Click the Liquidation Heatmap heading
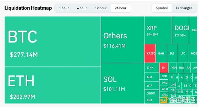 28,8
